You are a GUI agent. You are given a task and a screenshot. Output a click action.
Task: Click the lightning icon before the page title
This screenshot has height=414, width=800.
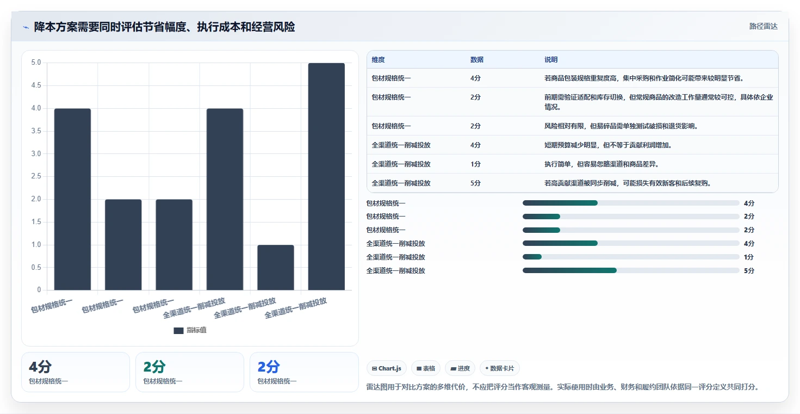coord(26,27)
